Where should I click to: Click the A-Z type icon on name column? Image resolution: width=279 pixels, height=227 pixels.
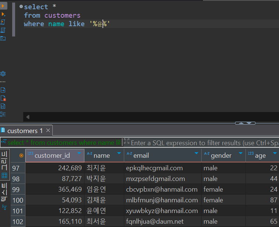pos(90,153)
